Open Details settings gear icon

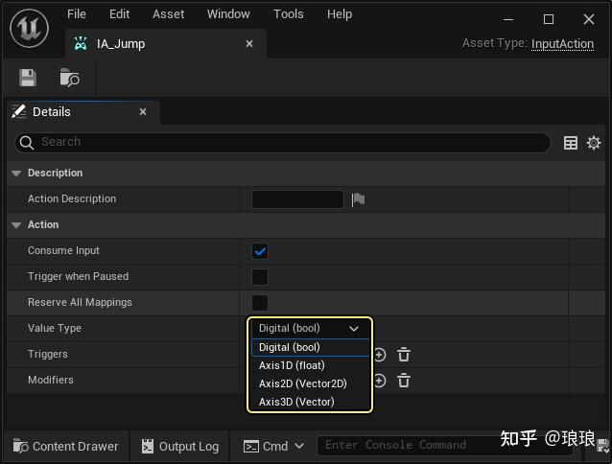click(x=594, y=143)
